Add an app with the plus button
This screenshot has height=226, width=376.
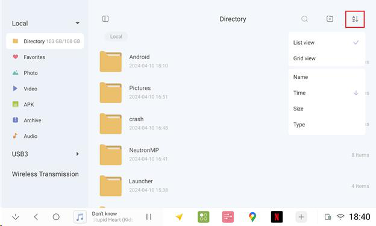click(301, 217)
